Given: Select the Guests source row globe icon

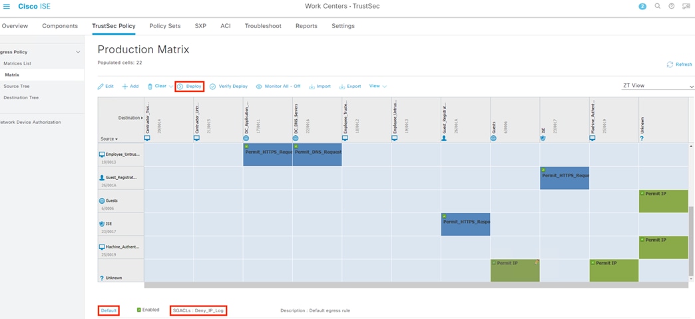Looking at the screenshot, I should pos(102,200).
